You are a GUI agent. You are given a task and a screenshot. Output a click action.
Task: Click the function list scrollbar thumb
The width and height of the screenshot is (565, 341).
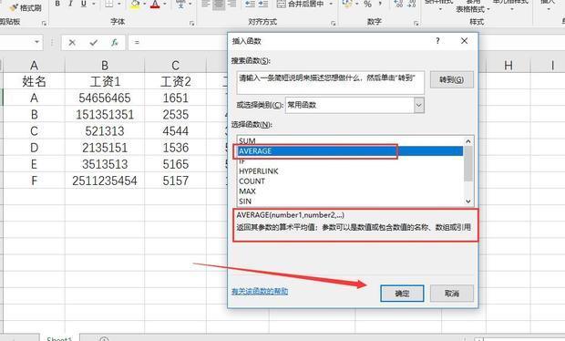[x=468, y=164]
